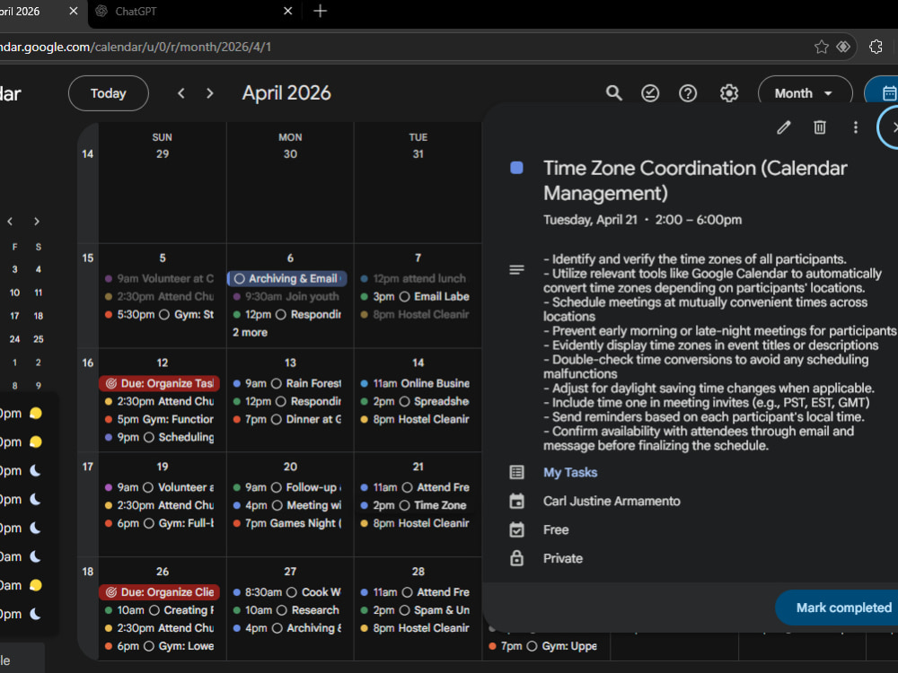This screenshot has width=898, height=673.
Task: Click the address bar icon next to the star
Action: (843, 47)
